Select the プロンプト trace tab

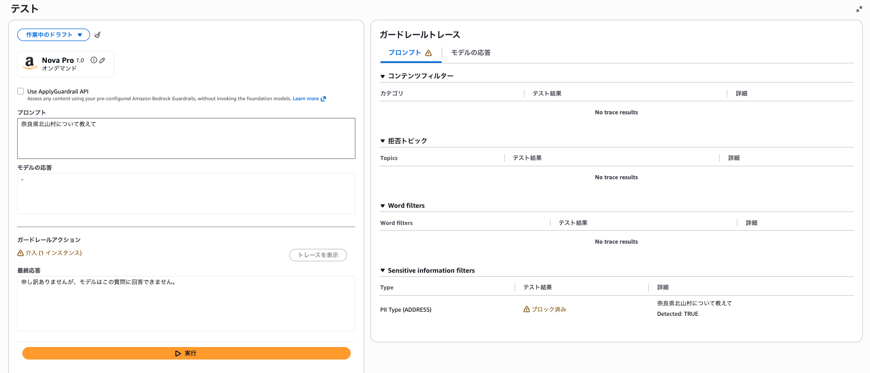[410, 52]
